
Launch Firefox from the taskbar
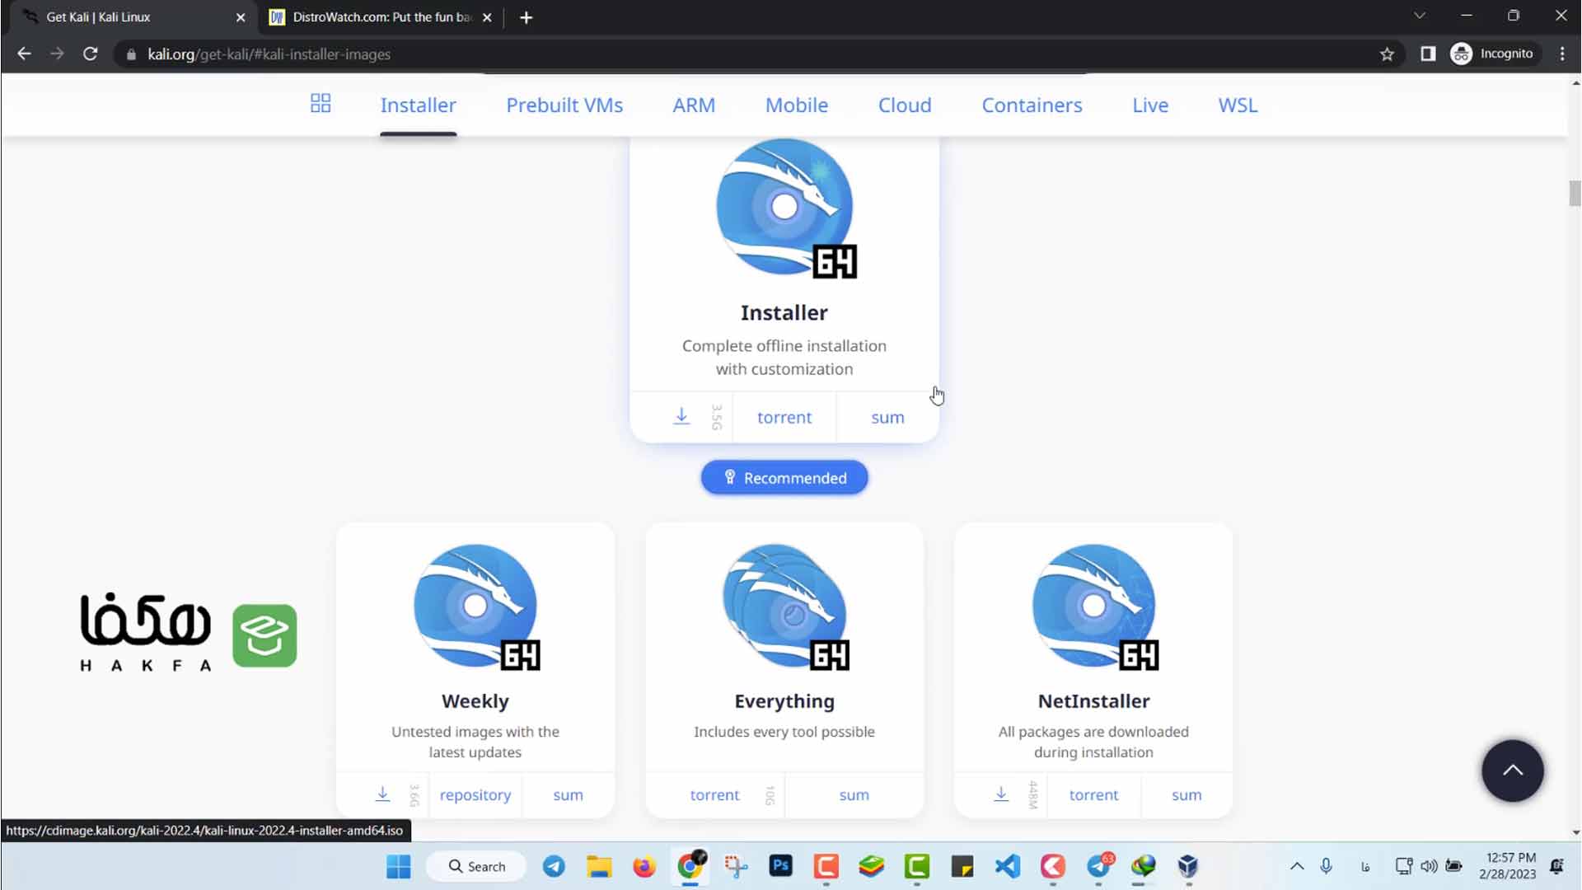644,866
